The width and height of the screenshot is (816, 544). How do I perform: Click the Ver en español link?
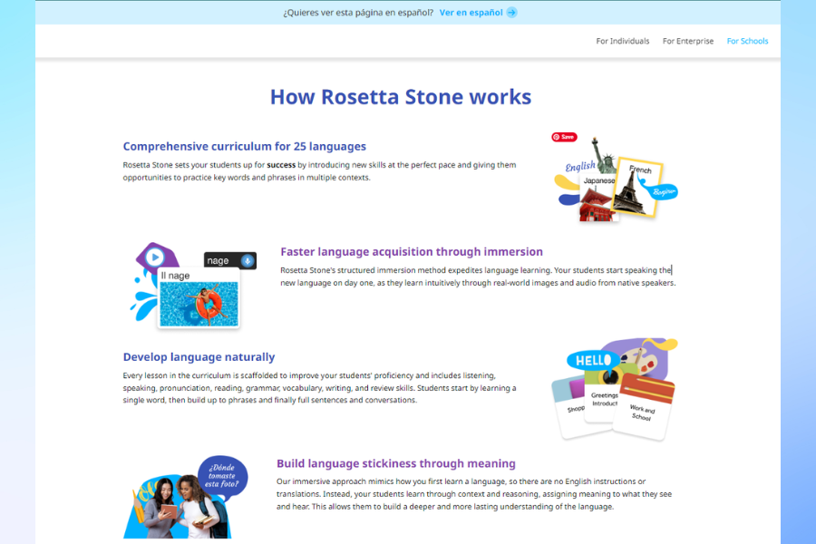(x=471, y=13)
